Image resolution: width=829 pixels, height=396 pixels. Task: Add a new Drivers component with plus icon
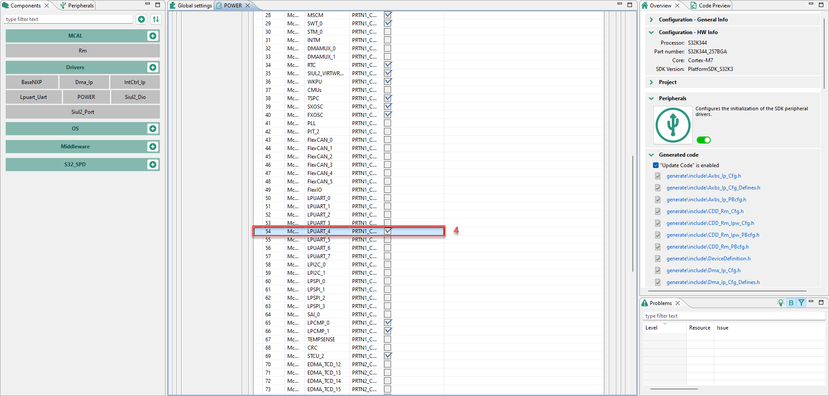(153, 67)
